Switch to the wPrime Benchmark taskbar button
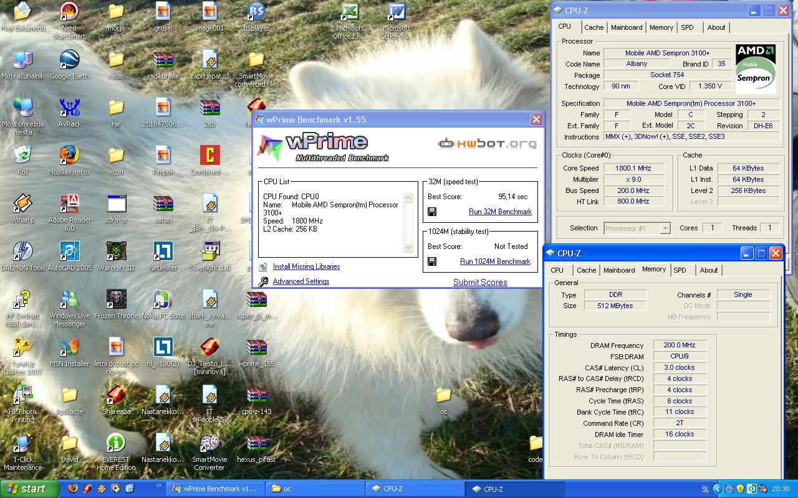This screenshot has height=498, width=798. (x=214, y=489)
